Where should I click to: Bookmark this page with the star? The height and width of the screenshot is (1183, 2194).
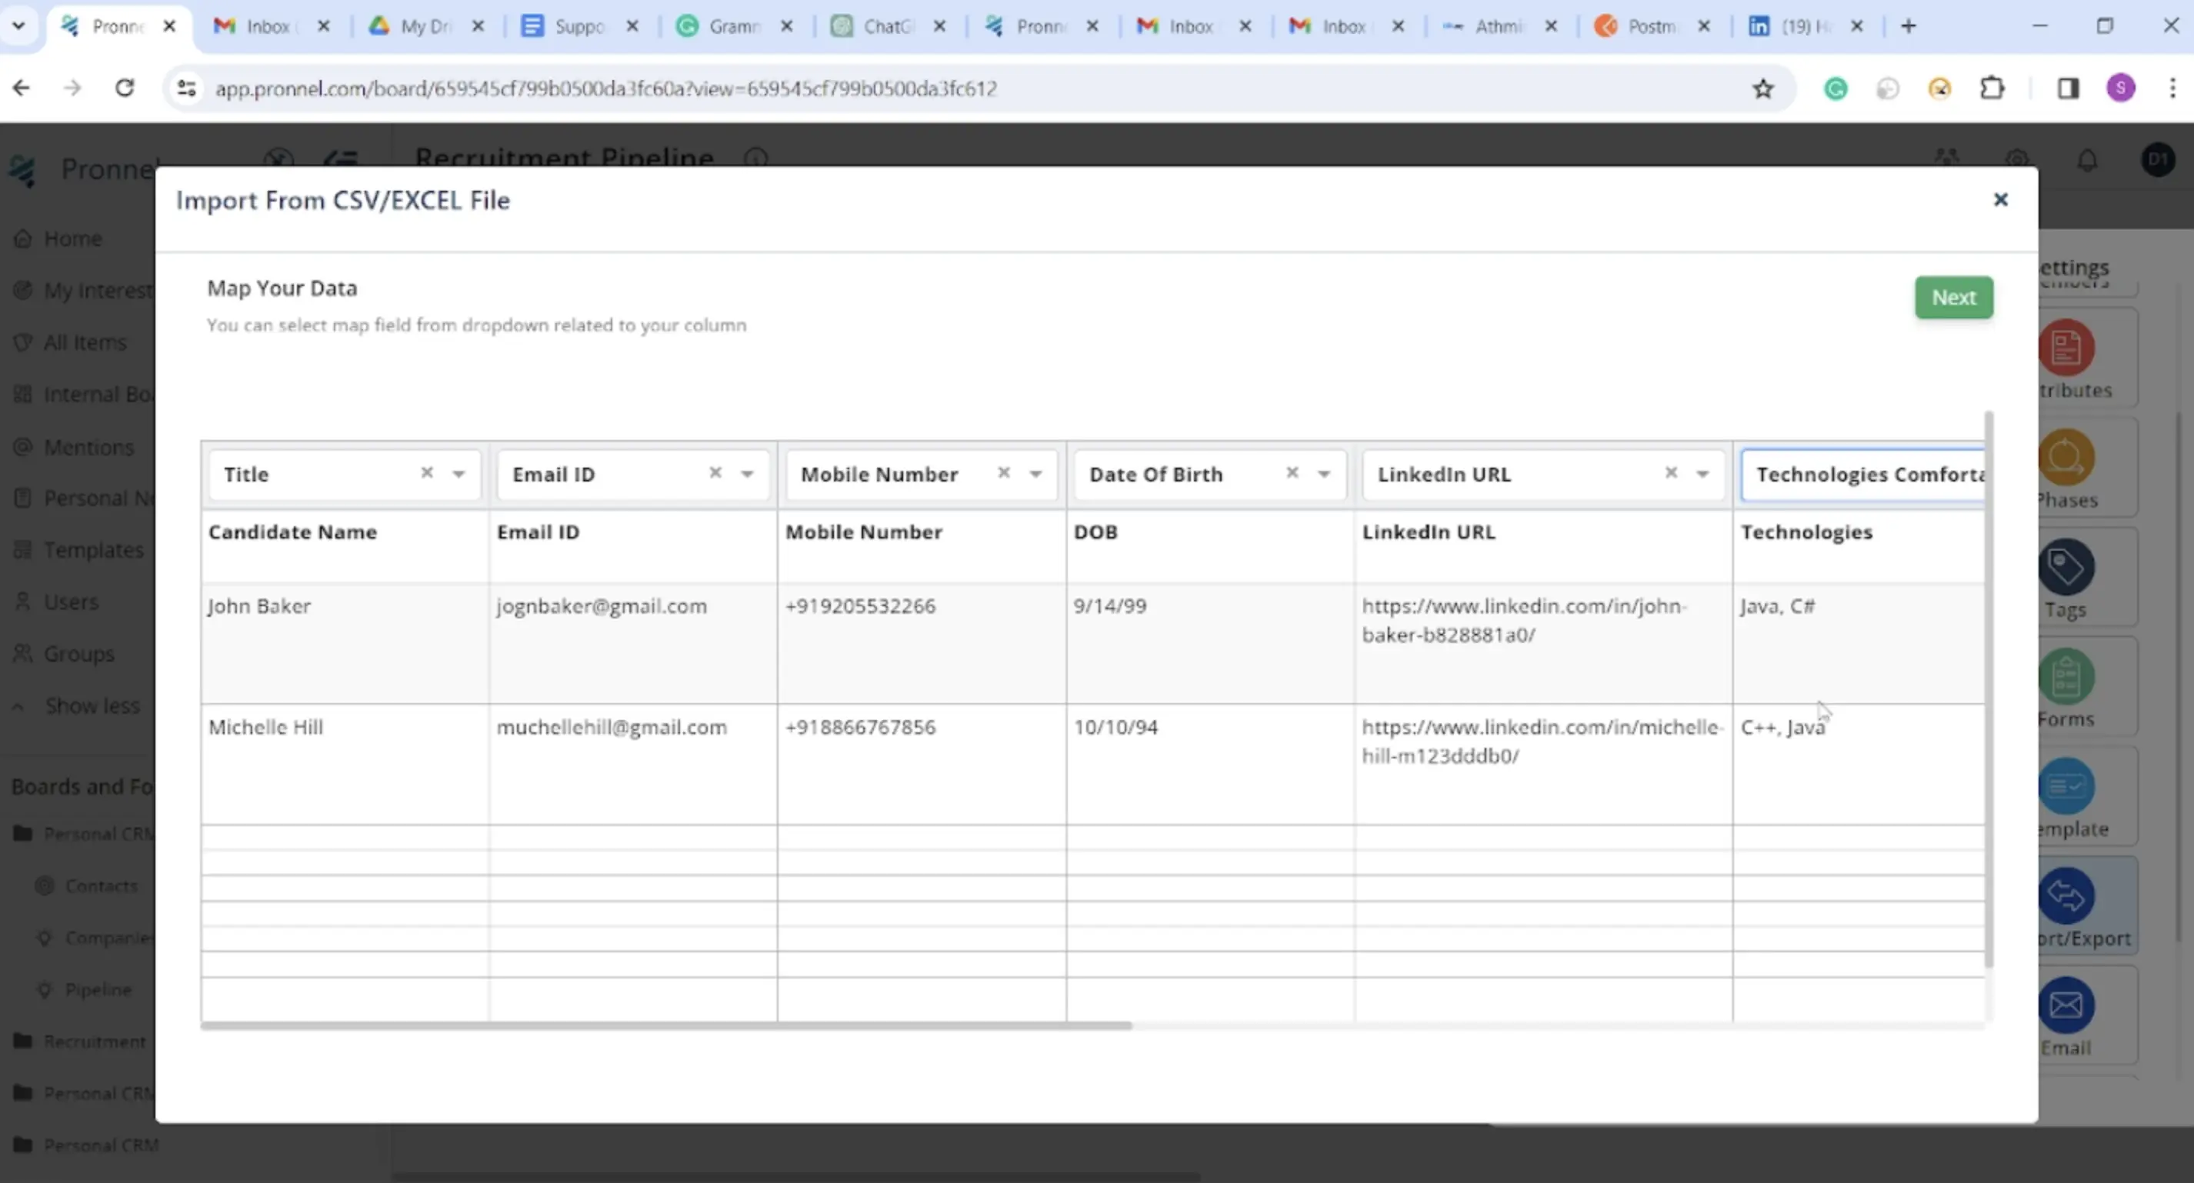point(1762,88)
